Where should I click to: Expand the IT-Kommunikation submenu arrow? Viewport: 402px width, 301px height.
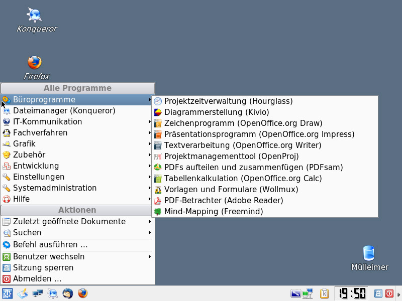(149, 121)
